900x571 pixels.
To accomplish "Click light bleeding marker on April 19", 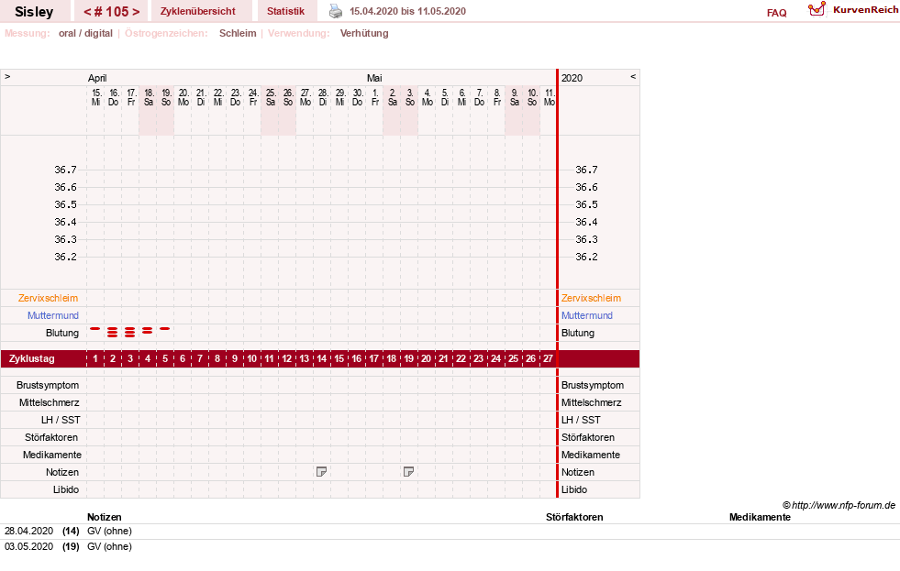I will [x=165, y=329].
